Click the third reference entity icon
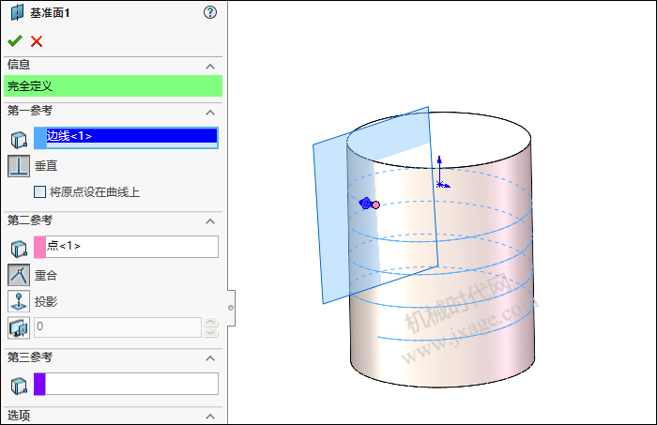 pyautogui.click(x=19, y=386)
